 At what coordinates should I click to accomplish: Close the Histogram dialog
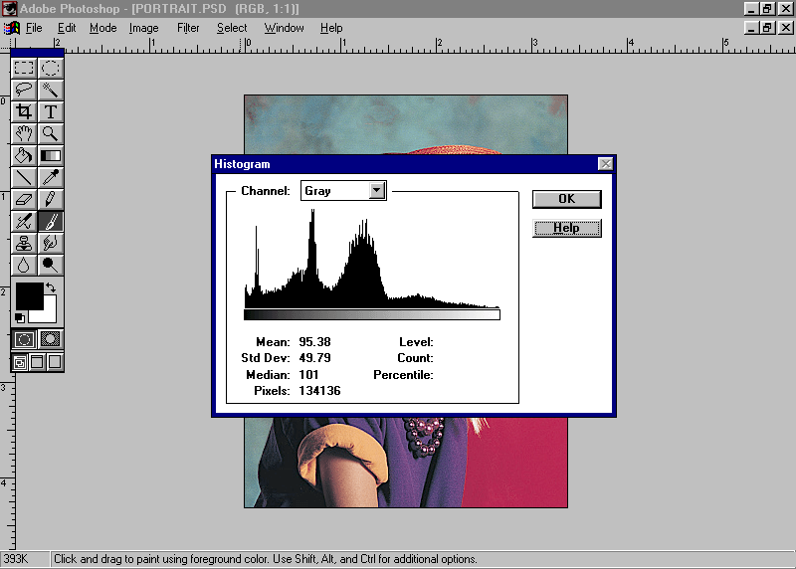click(605, 164)
